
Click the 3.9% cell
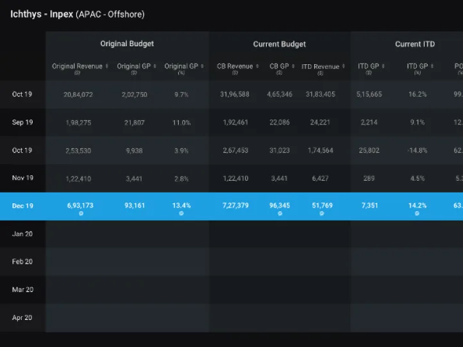[181, 151]
